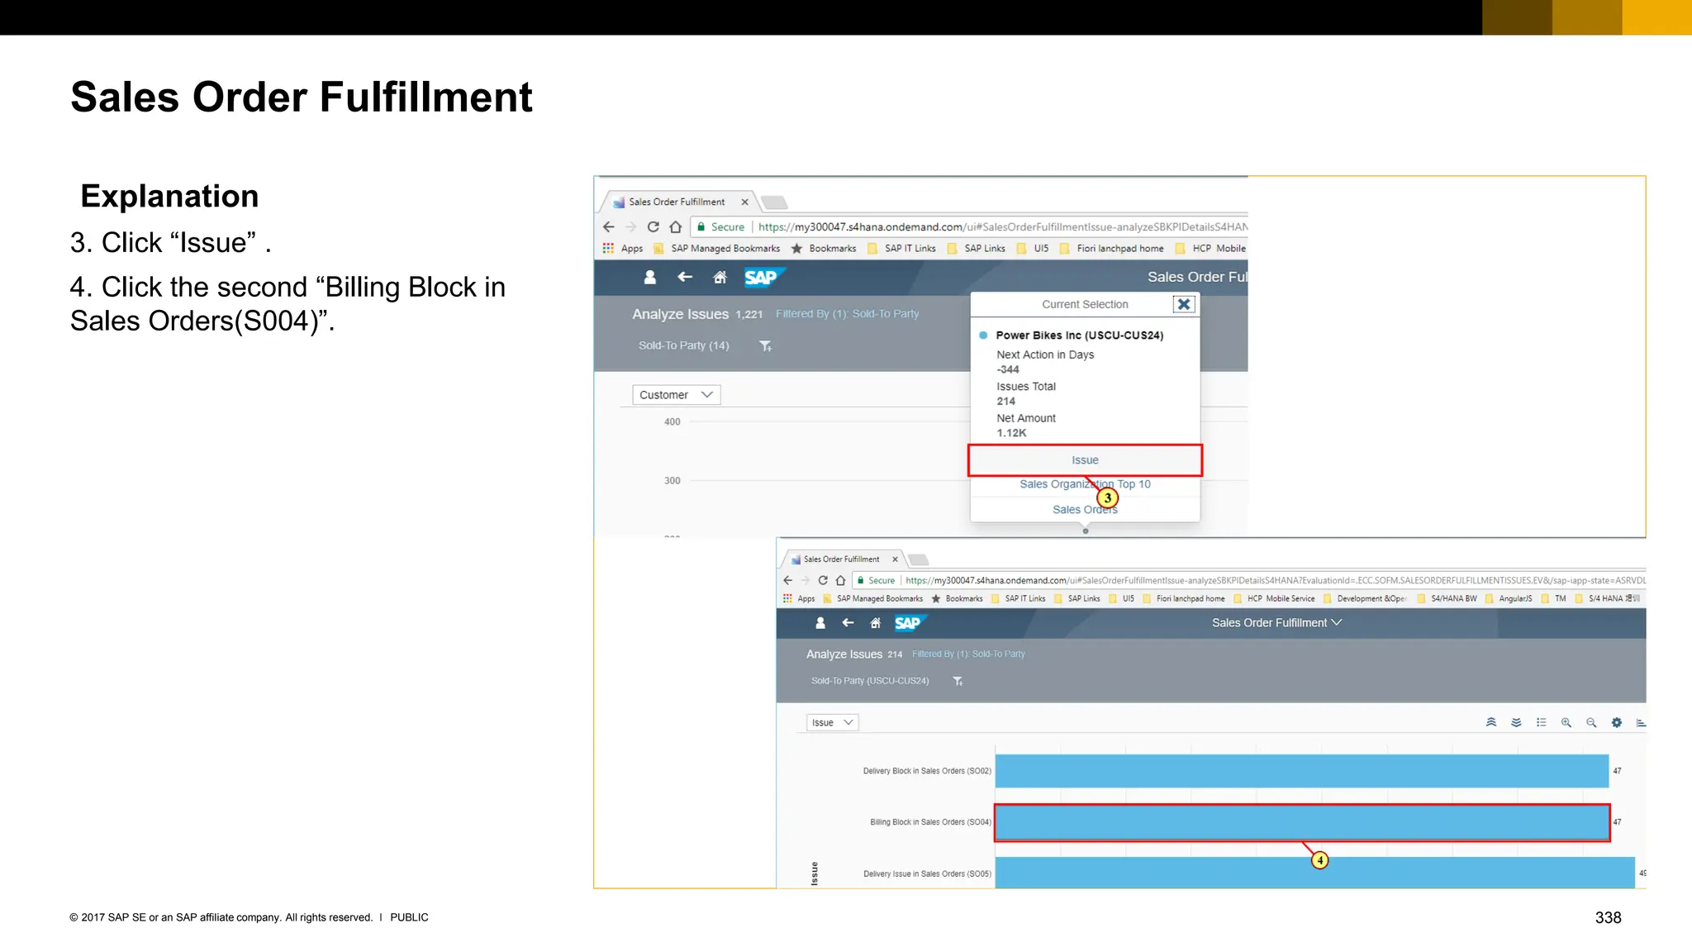The width and height of the screenshot is (1692, 952).
Task: Select the lower Sales Order Fulfillment browser tab
Action: [842, 559]
